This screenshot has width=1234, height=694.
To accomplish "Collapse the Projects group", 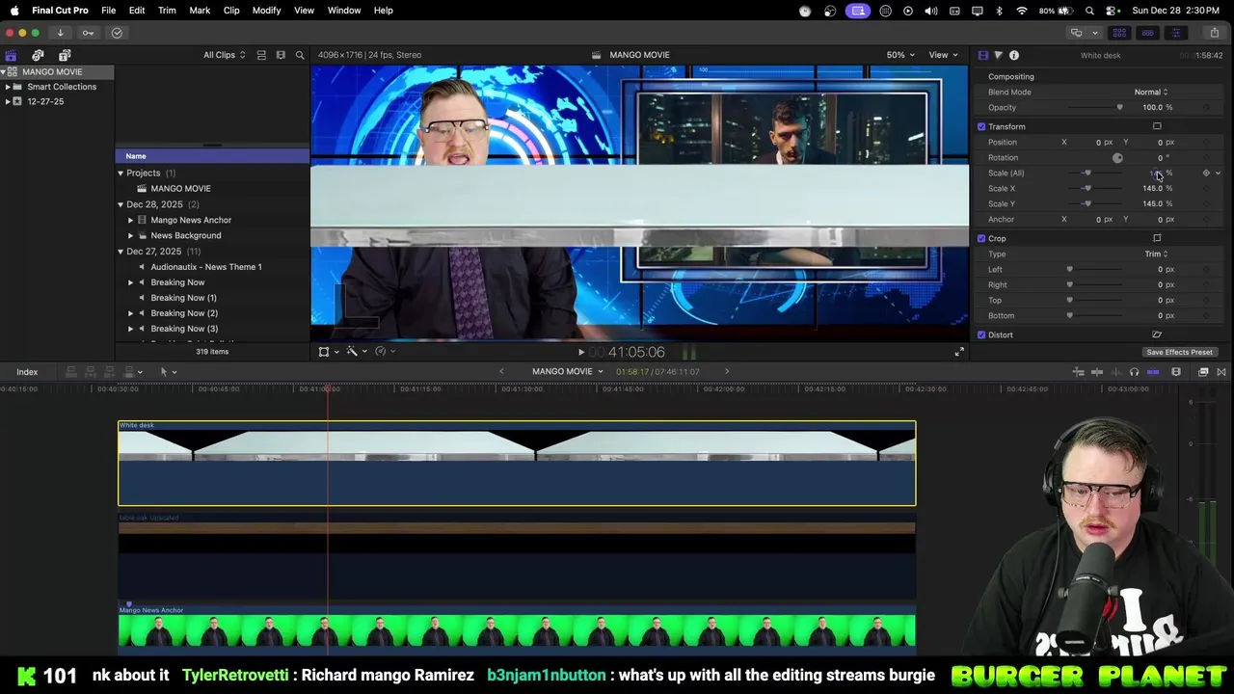I will click(x=121, y=173).
